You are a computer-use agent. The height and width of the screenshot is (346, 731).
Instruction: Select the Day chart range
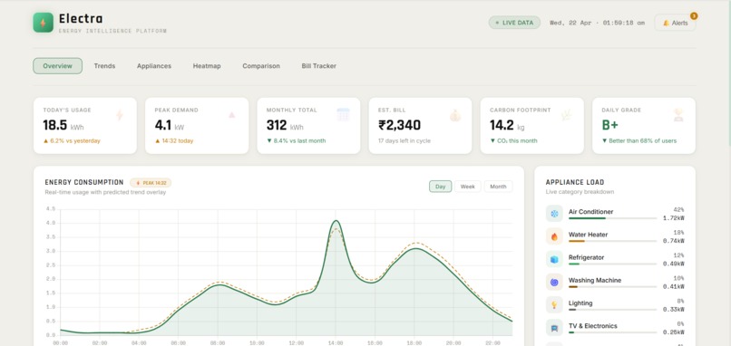click(440, 187)
